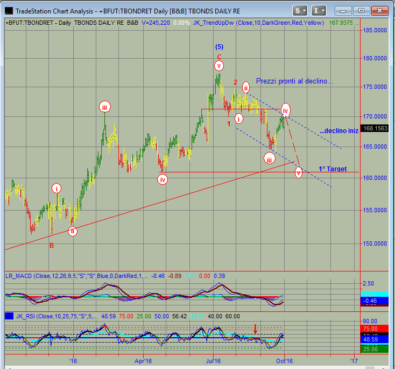The image size is (395, 369).
Task: Click the green 167.9375 indicator value
Action: pyautogui.click(x=341, y=23)
